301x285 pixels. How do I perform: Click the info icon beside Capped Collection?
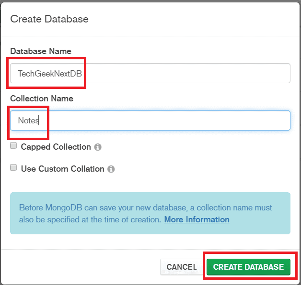click(x=98, y=147)
